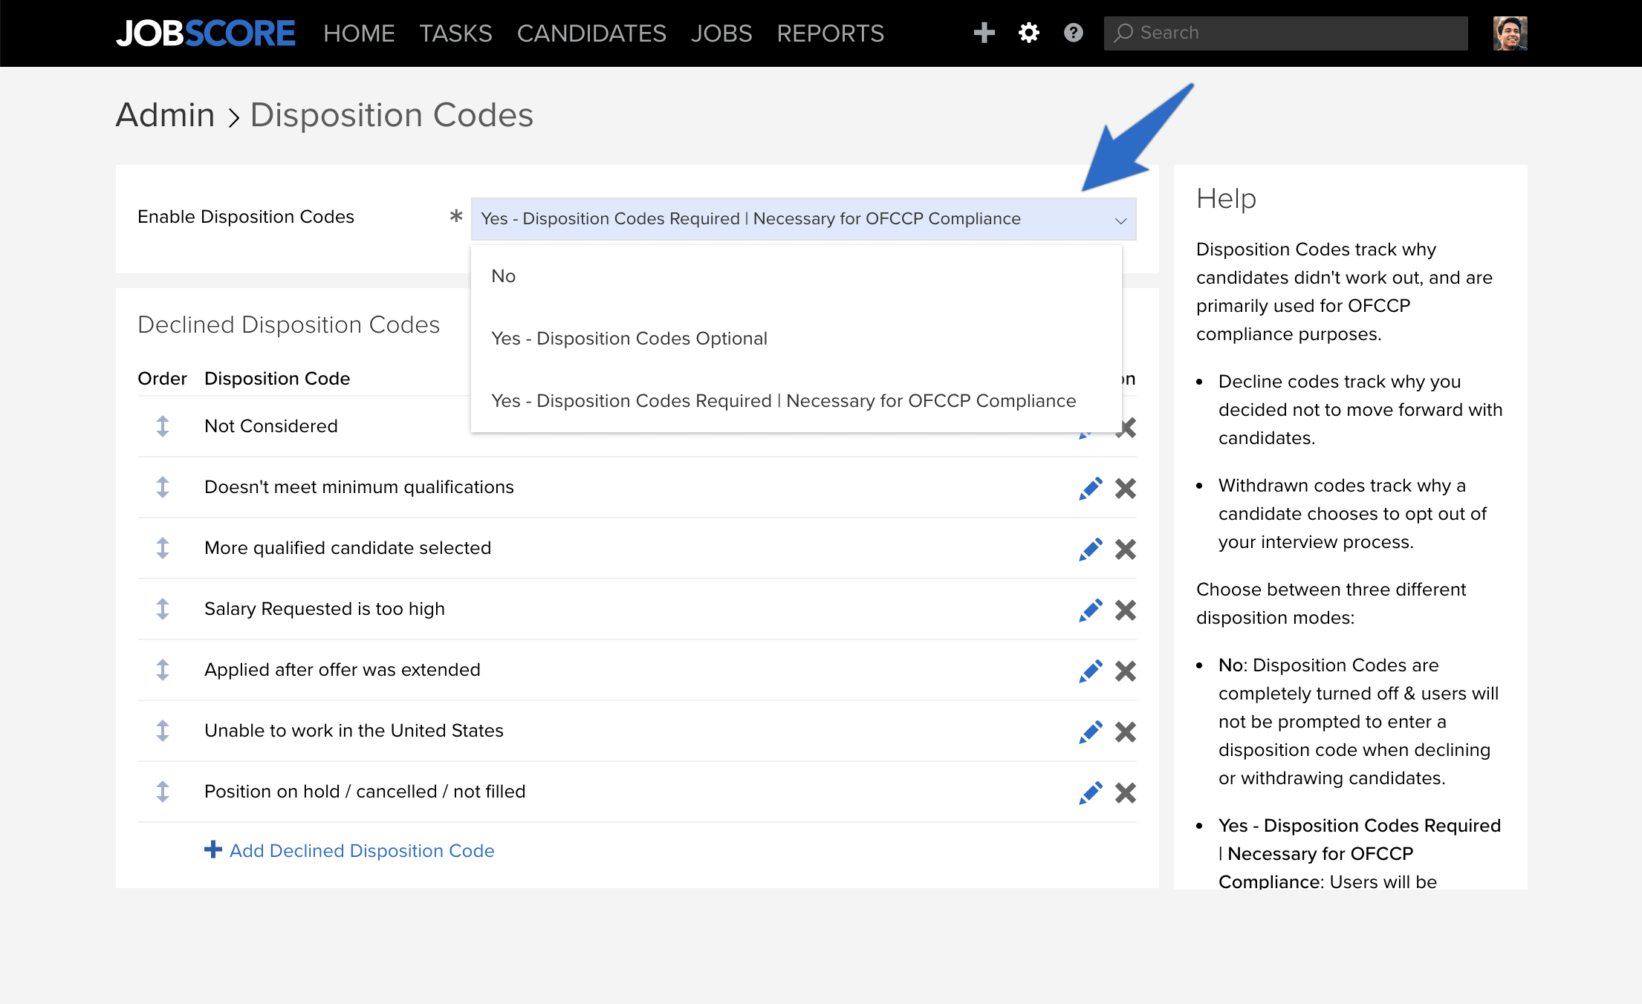Click the delete icon for 'More qualified candidate selected'

tap(1123, 549)
